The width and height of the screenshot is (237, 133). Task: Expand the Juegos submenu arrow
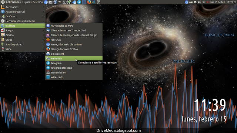tap(44, 30)
